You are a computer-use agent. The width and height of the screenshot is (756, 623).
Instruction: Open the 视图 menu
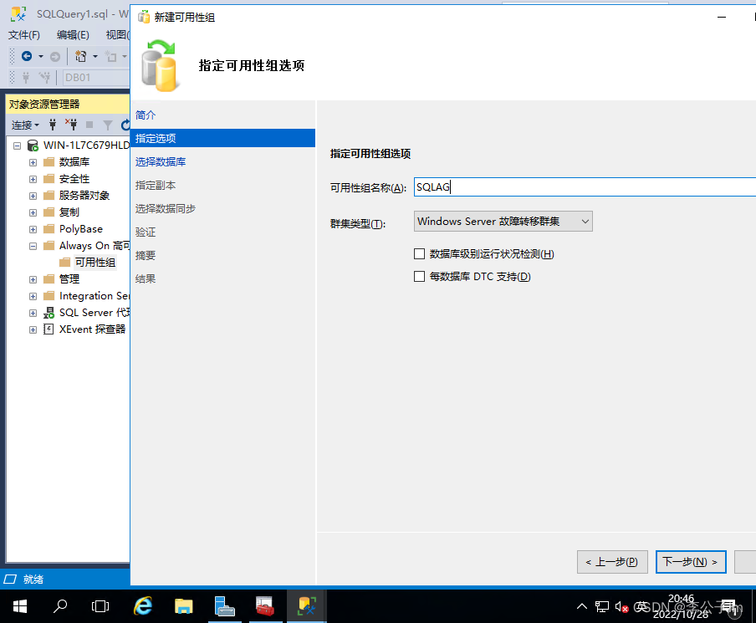[117, 35]
